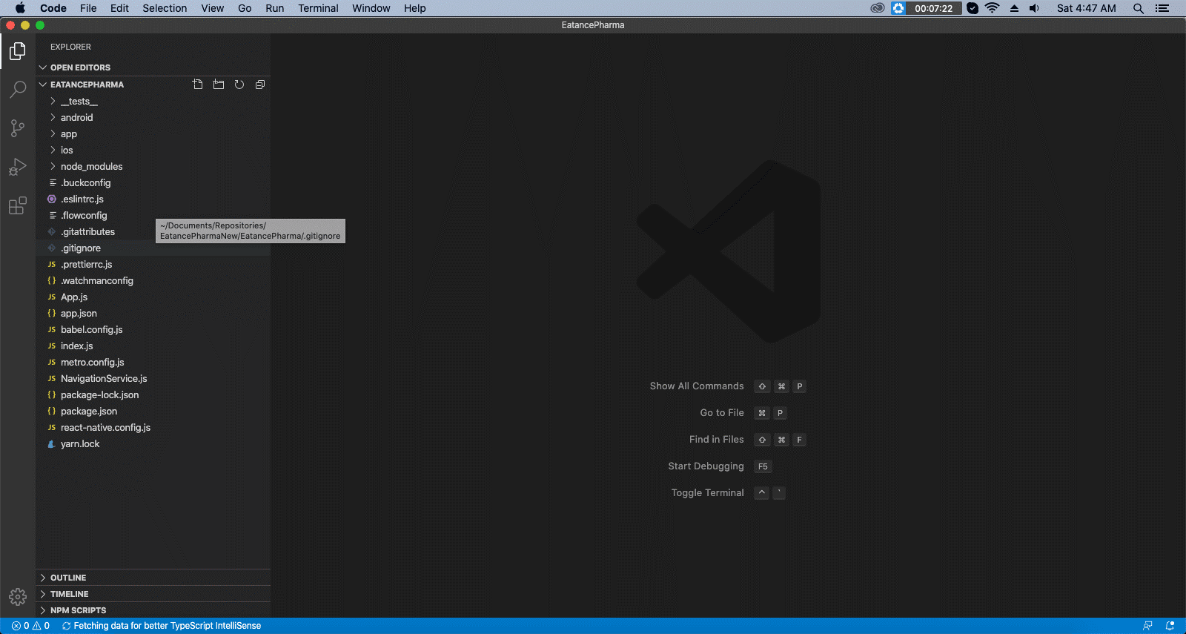1186x634 pixels.
Task: Refresh the explorer file tree
Action: coord(239,85)
